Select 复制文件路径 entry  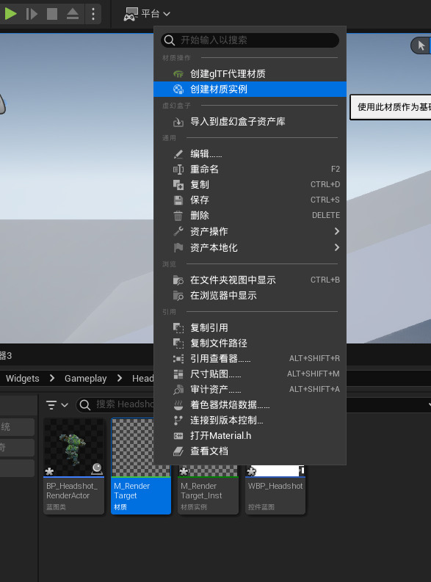pyautogui.click(x=250, y=343)
